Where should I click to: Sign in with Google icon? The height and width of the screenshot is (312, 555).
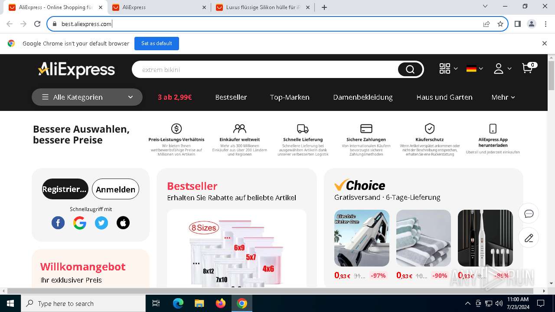[x=80, y=223]
